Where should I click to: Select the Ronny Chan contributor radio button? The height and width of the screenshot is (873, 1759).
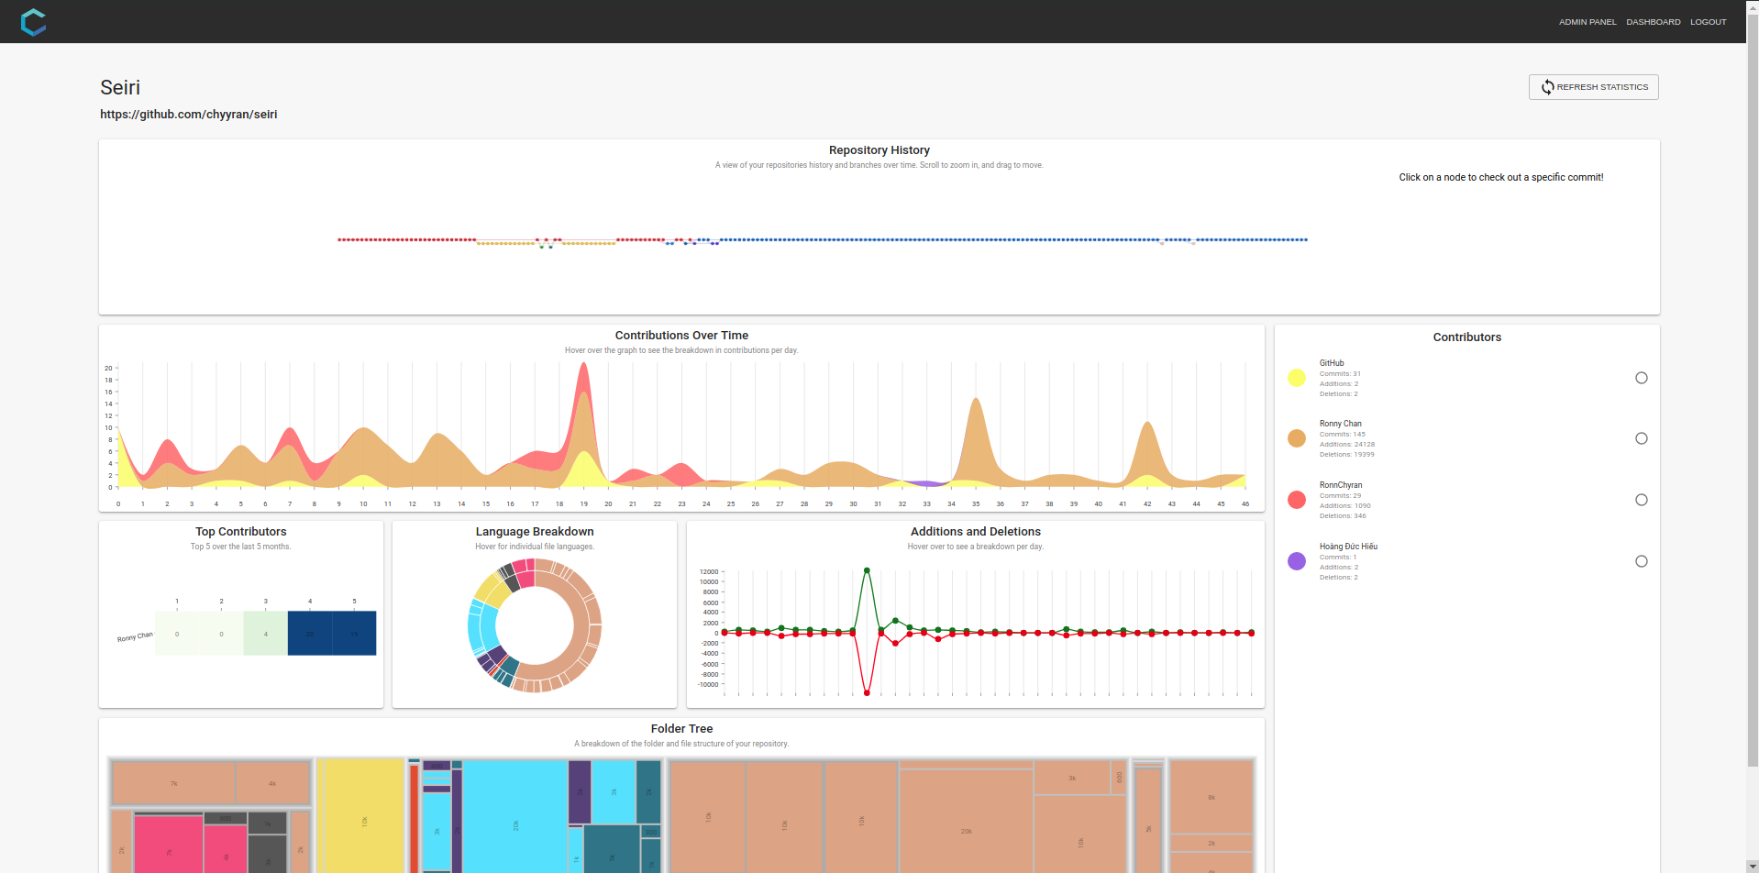tap(1641, 438)
